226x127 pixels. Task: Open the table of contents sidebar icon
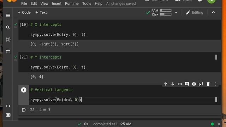(x=8, y=16)
